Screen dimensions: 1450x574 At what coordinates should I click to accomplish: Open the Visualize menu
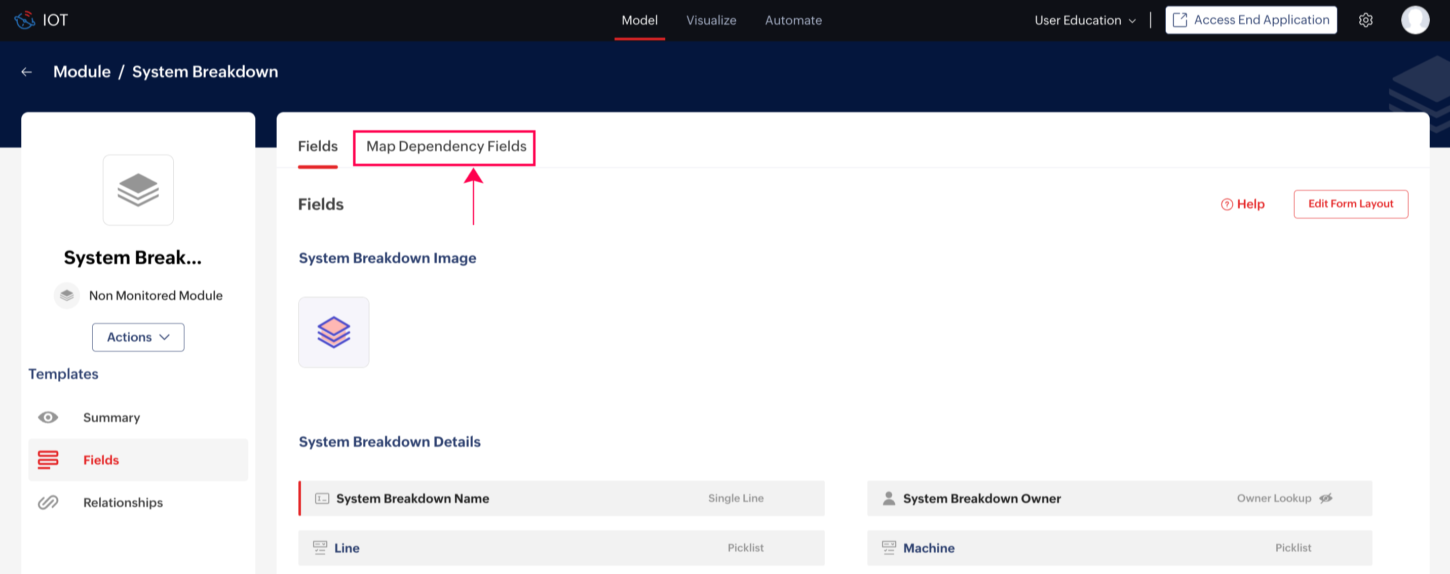point(711,20)
